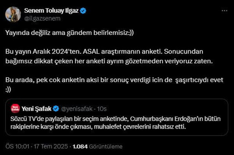Image resolution: width=234 pixels, height=155 pixels.
Task: Click the line starting 'Bu arada, pek cok'
Action: tap(114, 80)
